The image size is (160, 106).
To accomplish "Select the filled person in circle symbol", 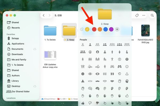I will click(x=97, y=52).
